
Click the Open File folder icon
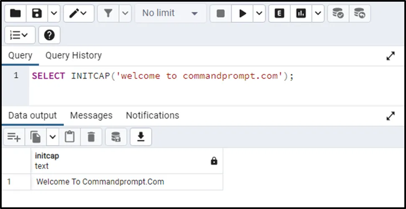pos(15,13)
